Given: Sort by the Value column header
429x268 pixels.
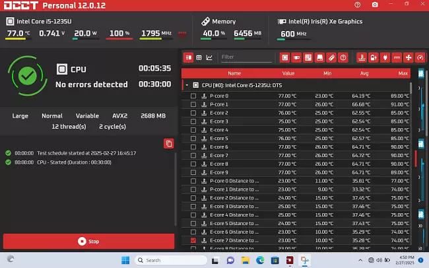Looking at the screenshot, I should [x=288, y=73].
